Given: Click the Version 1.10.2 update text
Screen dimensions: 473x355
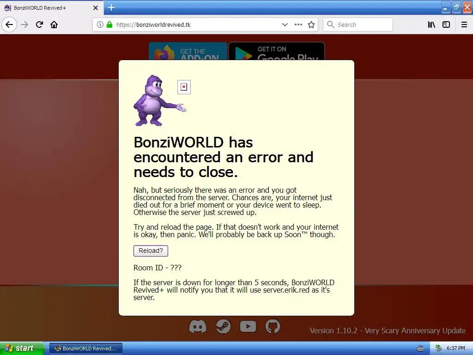Looking at the screenshot, I should pos(388,331).
